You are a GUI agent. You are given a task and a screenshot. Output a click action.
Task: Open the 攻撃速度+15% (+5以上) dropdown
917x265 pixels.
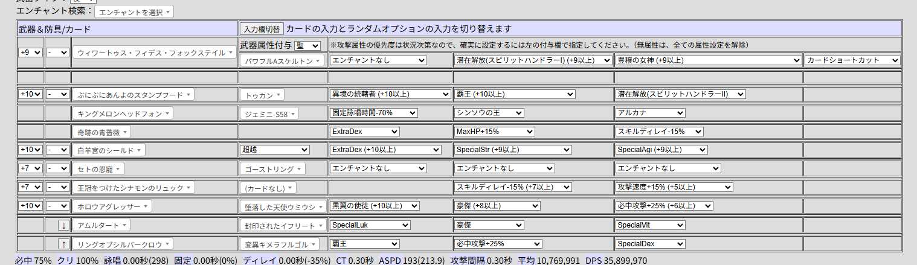(674, 187)
